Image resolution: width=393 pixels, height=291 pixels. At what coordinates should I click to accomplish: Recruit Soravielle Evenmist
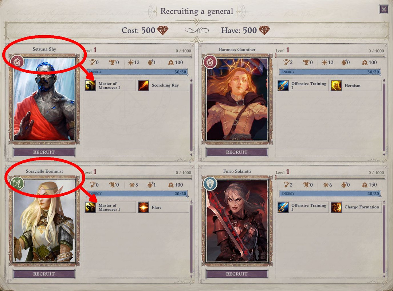[44, 274]
